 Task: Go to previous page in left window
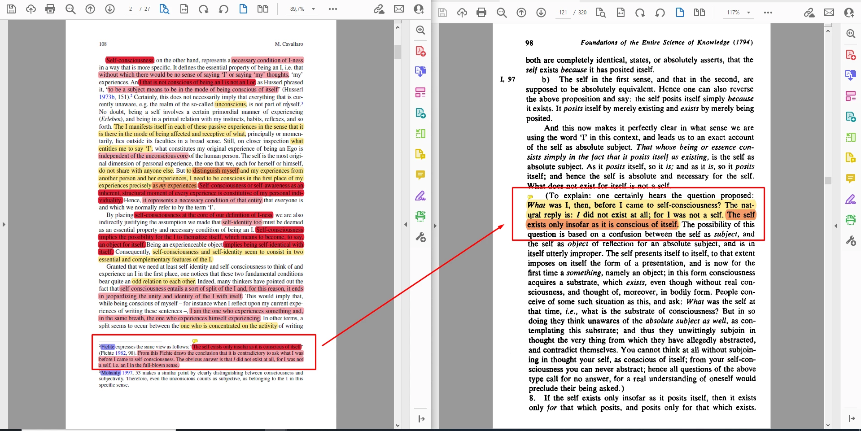pyautogui.click(x=90, y=9)
